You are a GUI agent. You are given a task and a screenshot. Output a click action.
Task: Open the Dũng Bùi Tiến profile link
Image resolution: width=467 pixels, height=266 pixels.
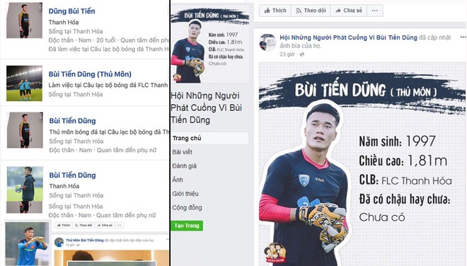pyautogui.click(x=71, y=11)
